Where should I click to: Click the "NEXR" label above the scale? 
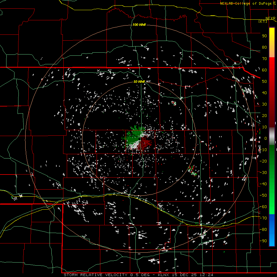(x=271, y=18)
